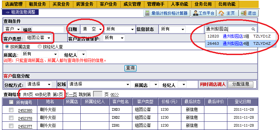This screenshot has height=130, width=280.
Task: Open the 业务公用 menu
Action: (203, 4)
